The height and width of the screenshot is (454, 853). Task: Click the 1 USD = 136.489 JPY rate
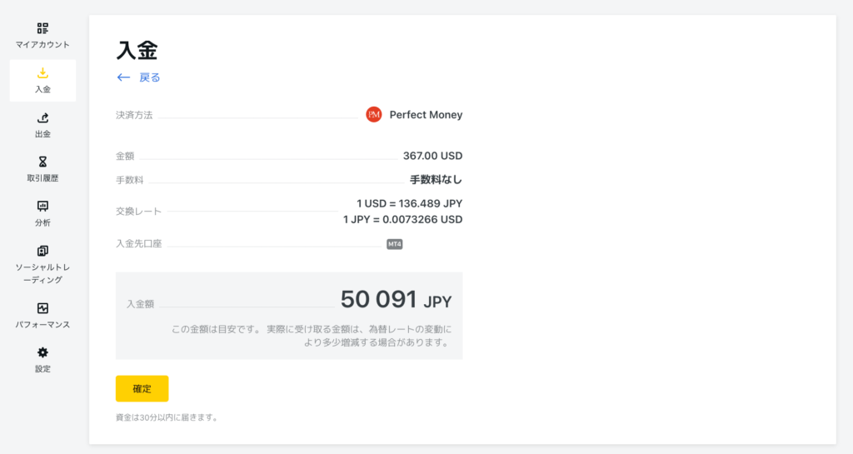(409, 203)
